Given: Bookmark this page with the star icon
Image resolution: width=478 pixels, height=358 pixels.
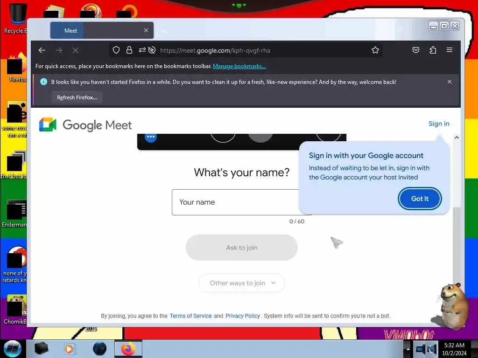Looking at the screenshot, I should 375,50.
